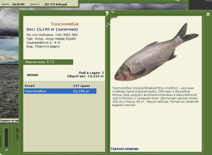
Task: Click the Рыб в садке: 2 counter
Action: (x=91, y=73)
